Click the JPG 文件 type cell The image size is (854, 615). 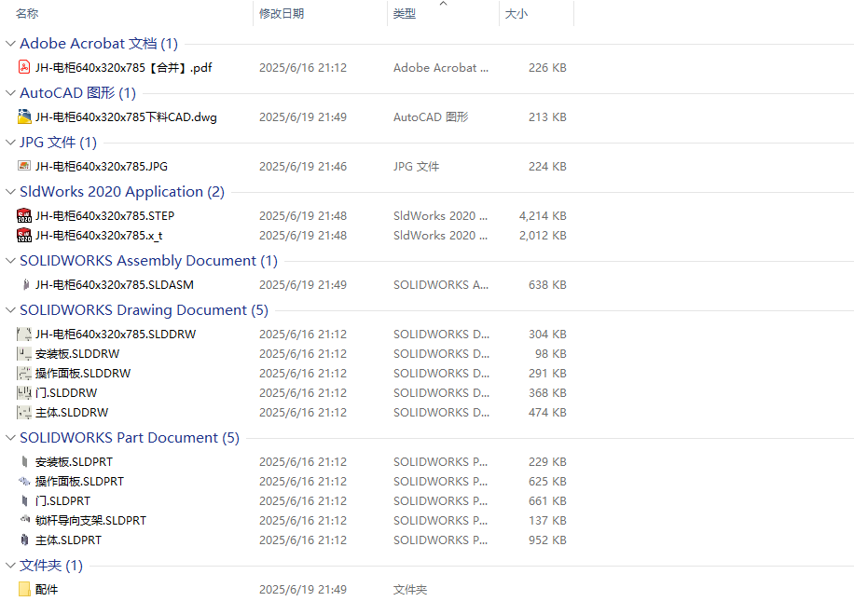point(416,166)
